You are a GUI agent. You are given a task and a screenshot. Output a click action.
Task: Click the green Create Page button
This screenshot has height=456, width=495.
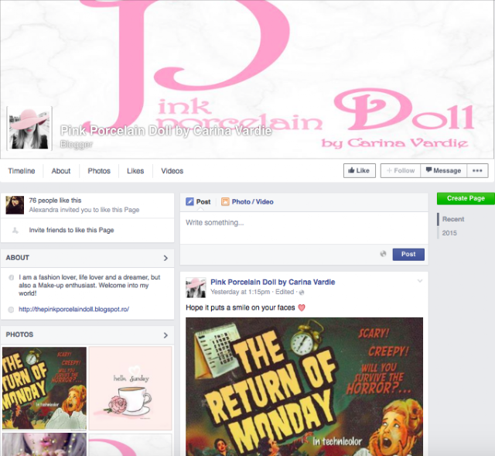tap(466, 198)
